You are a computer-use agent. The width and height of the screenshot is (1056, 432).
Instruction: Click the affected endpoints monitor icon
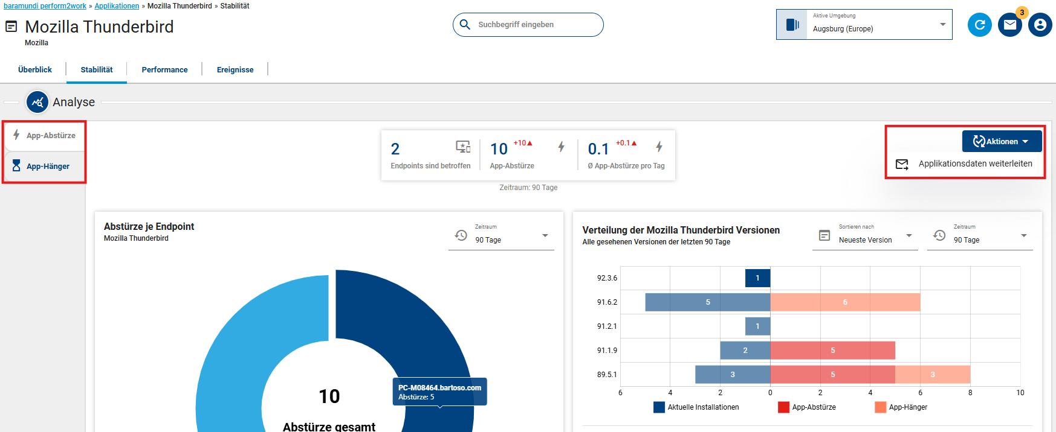(463, 147)
